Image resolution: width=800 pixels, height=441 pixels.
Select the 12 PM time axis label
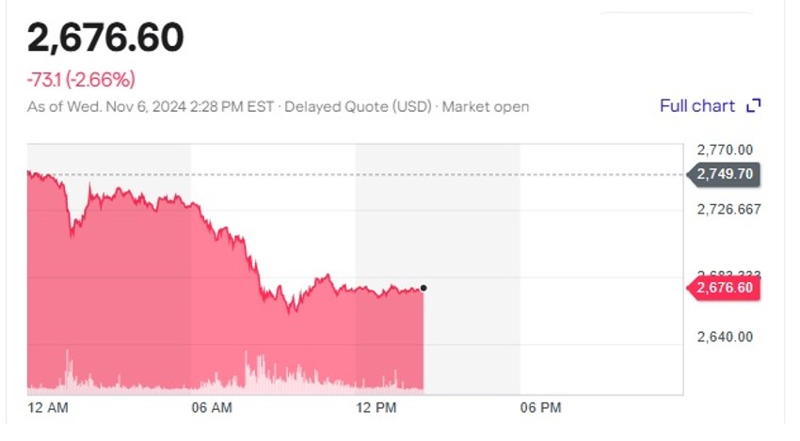pos(376,408)
